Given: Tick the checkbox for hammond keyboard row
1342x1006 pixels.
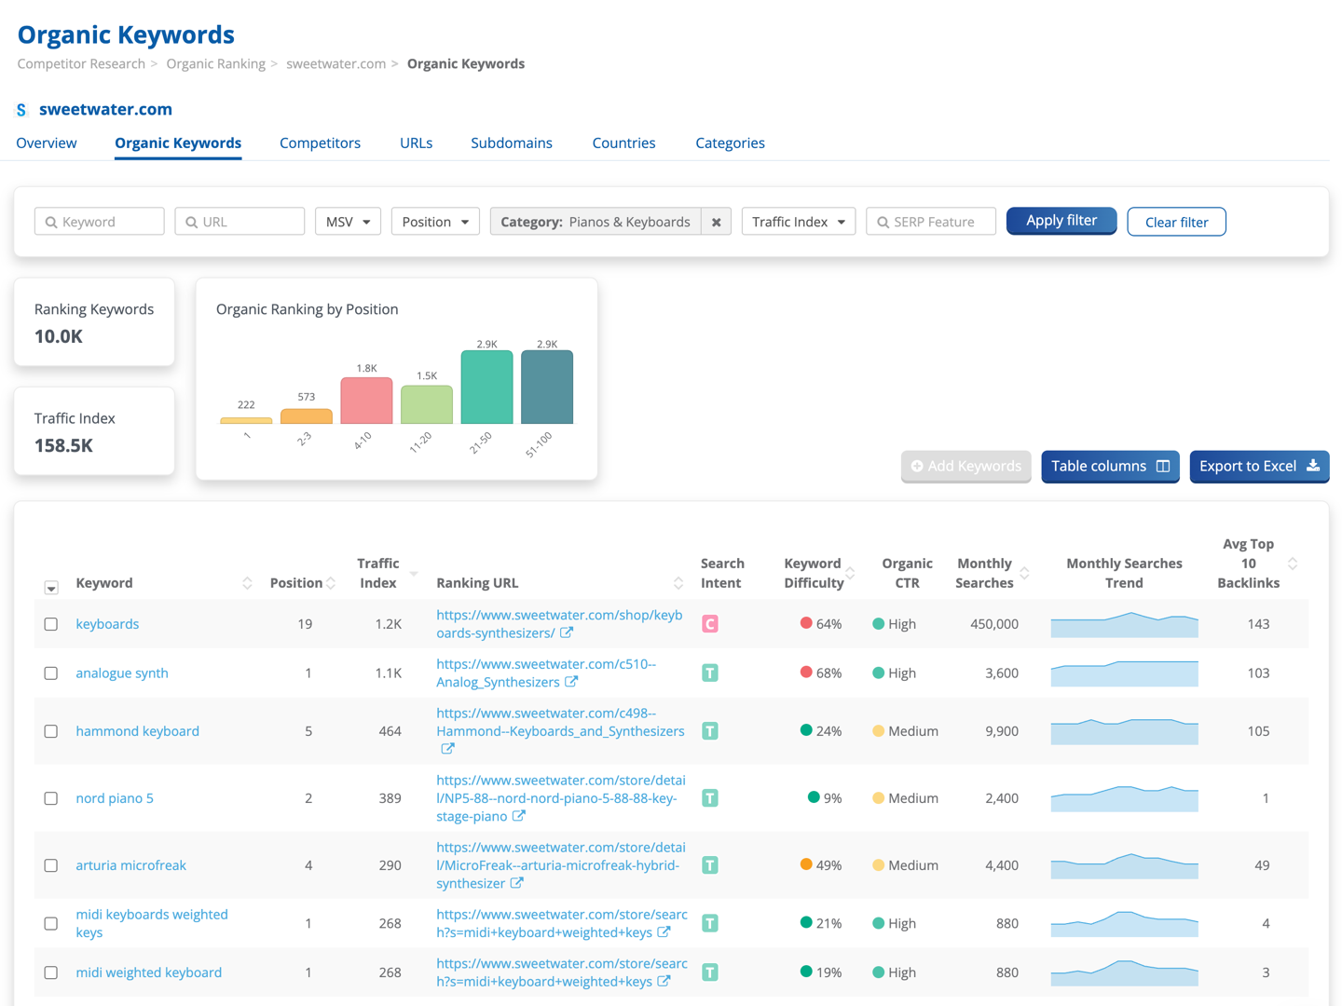Looking at the screenshot, I should coord(51,731).
